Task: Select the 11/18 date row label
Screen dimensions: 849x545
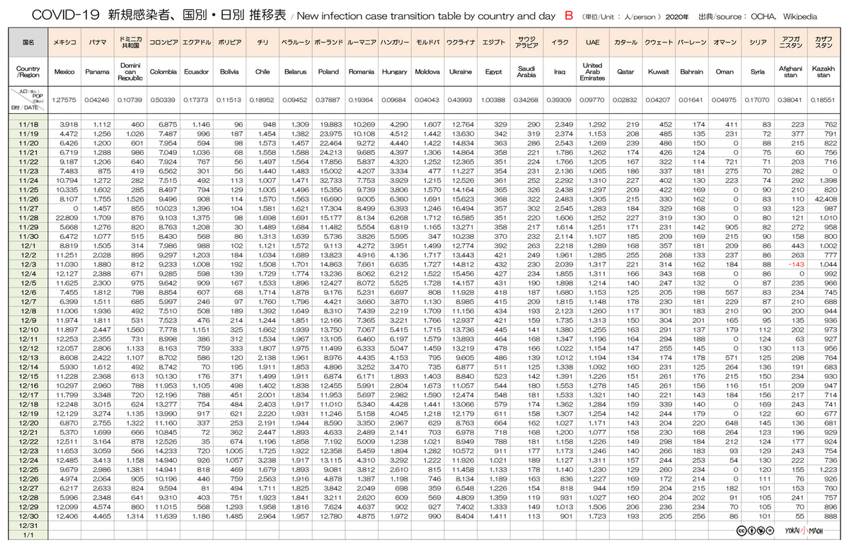Action: 28,124
